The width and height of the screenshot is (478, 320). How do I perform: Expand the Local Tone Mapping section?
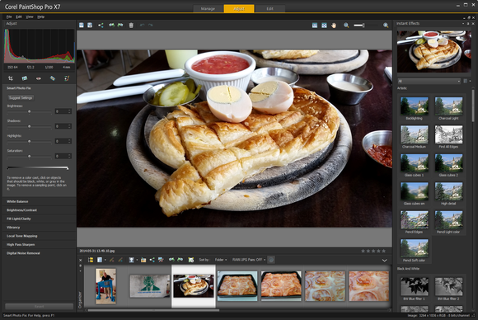(39, 236)
